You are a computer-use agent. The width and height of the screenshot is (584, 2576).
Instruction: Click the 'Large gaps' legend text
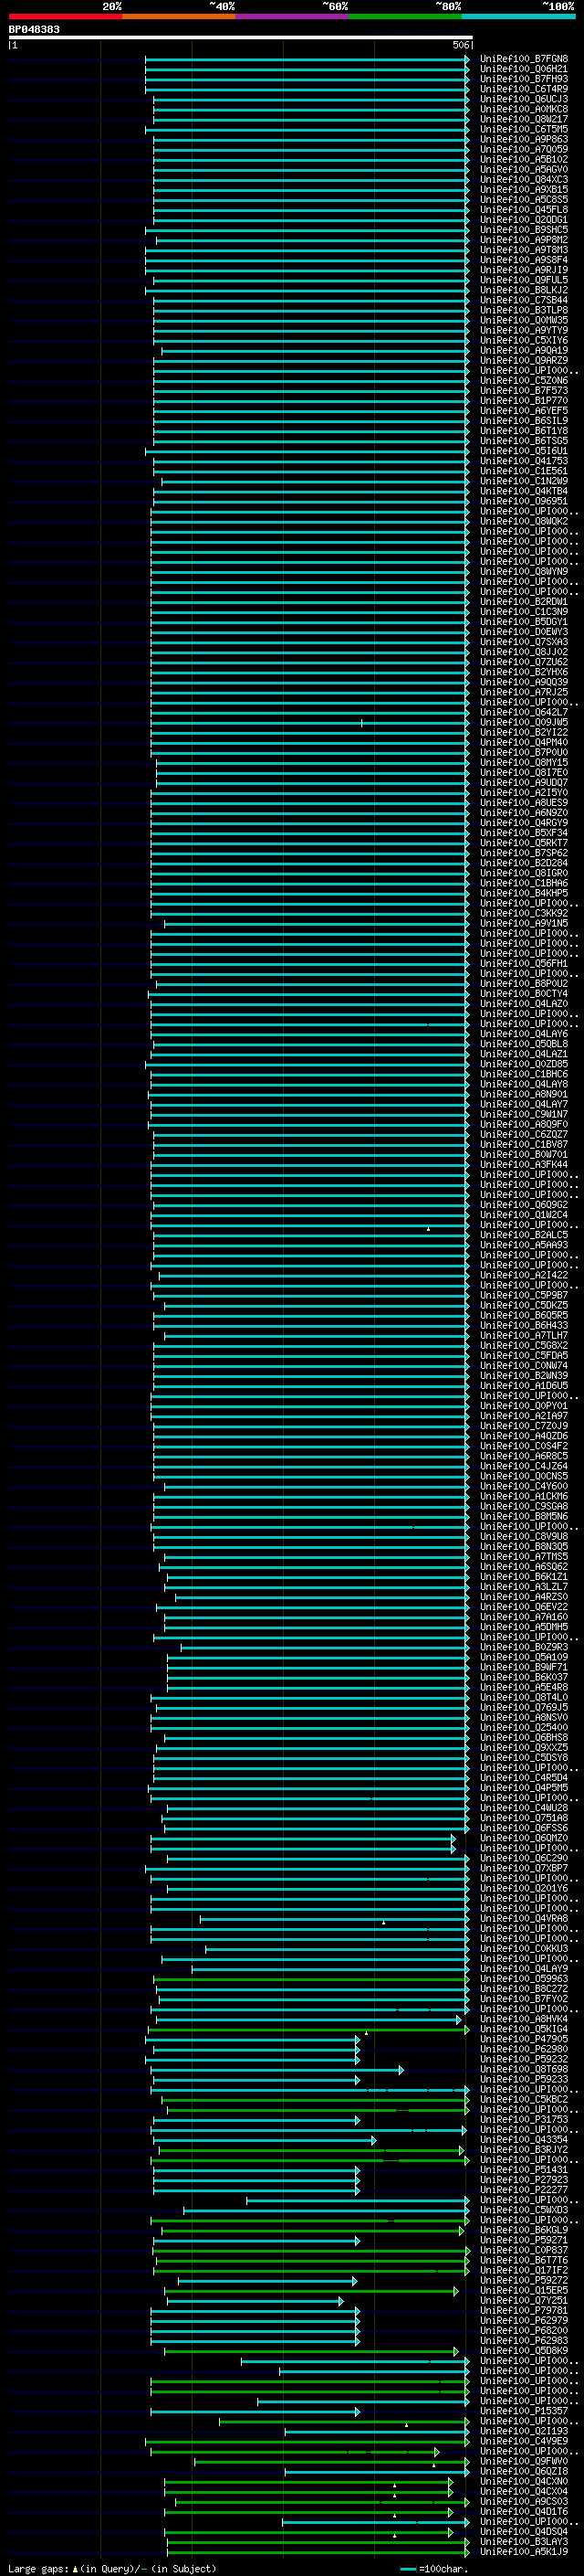(38, 2568)
